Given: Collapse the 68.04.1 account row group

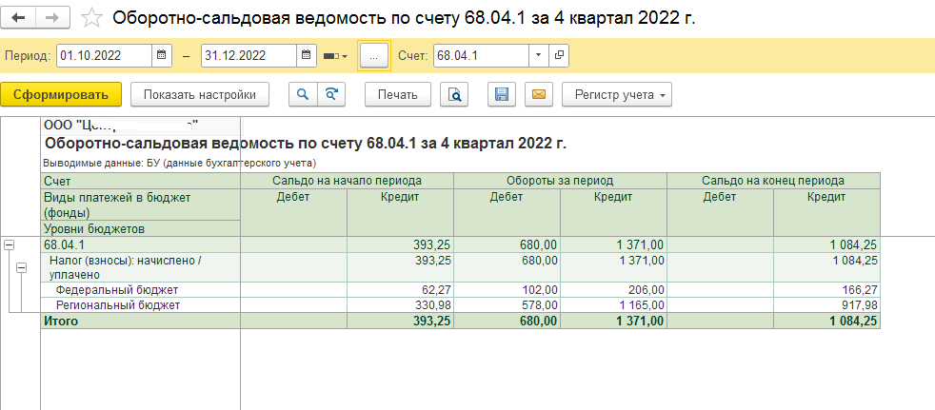Looking at the screenshot, I should point(9,245).
